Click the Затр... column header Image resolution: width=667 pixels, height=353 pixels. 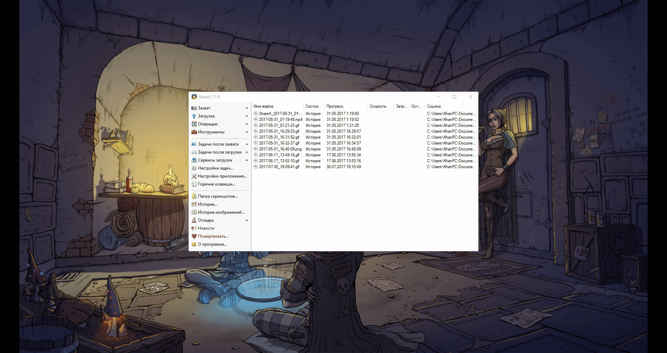pos(402,106)
